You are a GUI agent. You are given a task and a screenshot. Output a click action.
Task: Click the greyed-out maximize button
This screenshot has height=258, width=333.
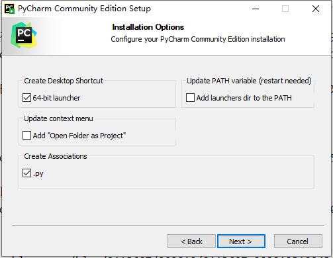click(285, 9)
